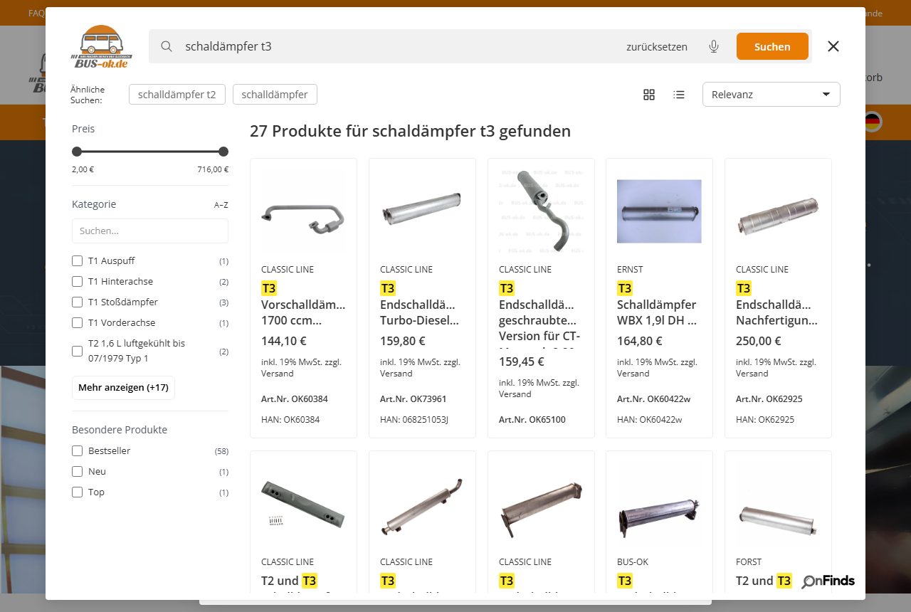This screenshot has width=911, height=612.
Task: Open the 250,00 € Endschalldämpfer image
Action: click(x=778, y=211)
